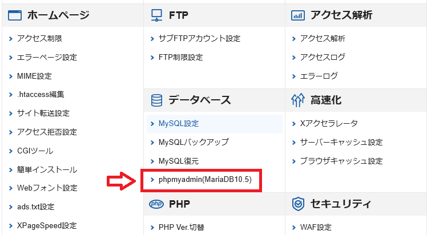The image size is (427, 235).
Task: Open CGIツール
Action: click(35, 151)
